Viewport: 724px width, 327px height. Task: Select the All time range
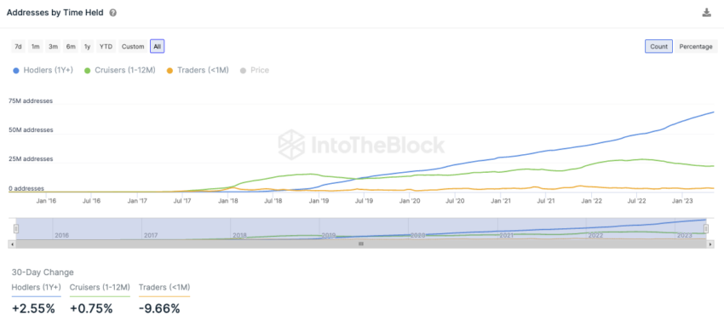point(157,47)
